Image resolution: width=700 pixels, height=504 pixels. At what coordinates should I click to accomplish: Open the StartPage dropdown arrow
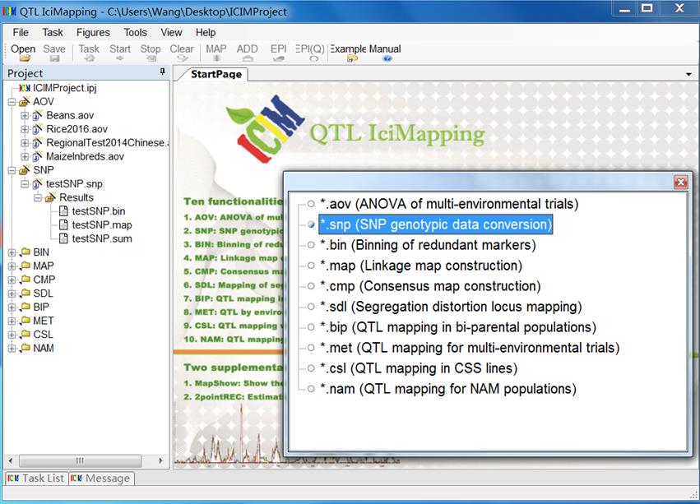tap(689, 74)
